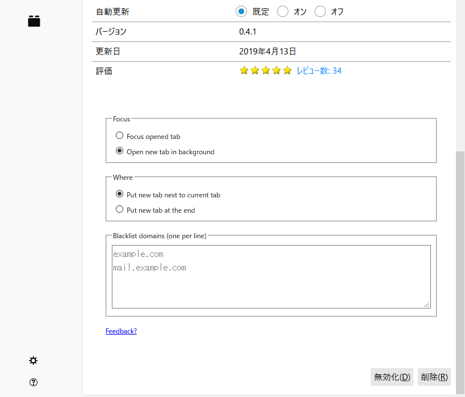The image size is (465, 397).
Task: Click the 更新日 label
Action: [x=108, y=52]
